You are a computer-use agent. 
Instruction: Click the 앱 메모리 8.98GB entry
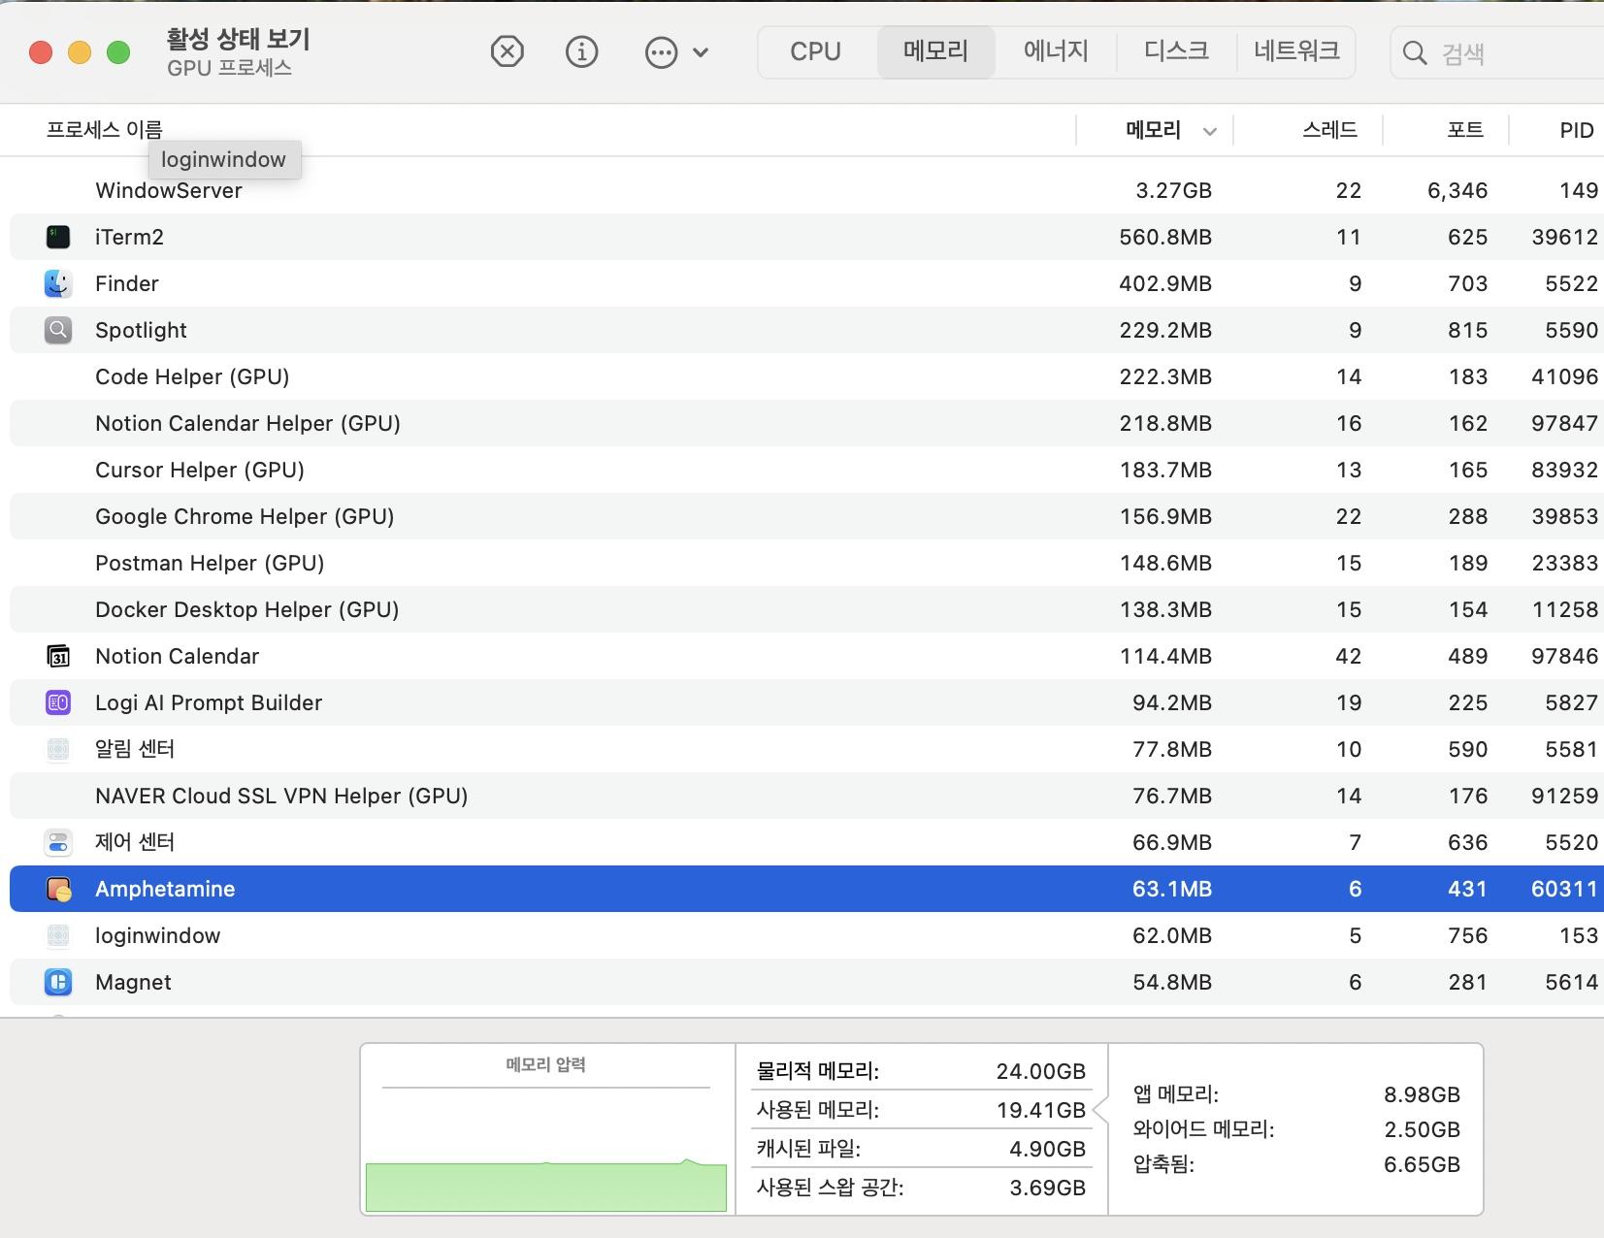tap(1296, 1094)
